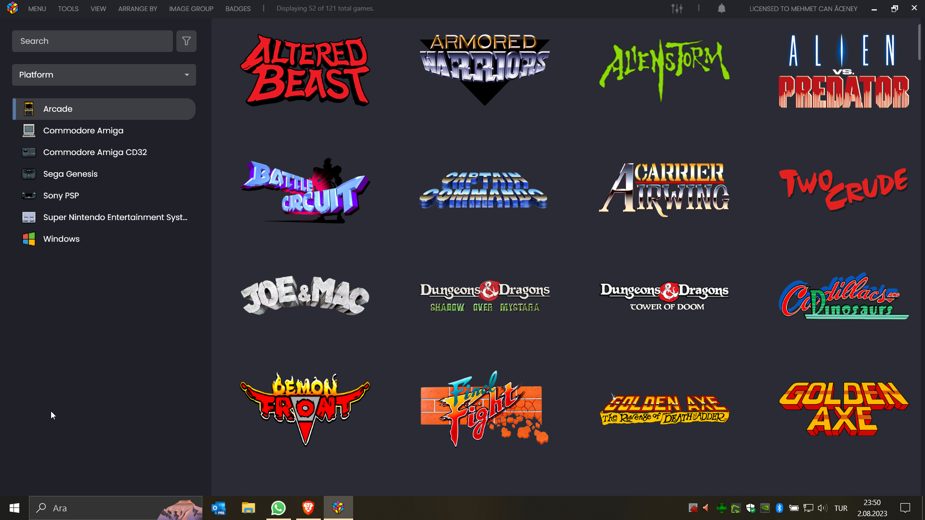Open the VIEW menu
925x520 pixels.
[x=98, y=9]
